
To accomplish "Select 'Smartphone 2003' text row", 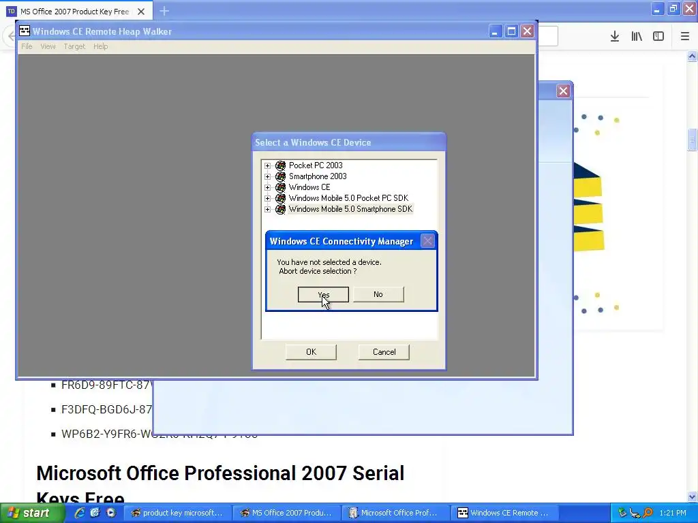I will point(318,176).
